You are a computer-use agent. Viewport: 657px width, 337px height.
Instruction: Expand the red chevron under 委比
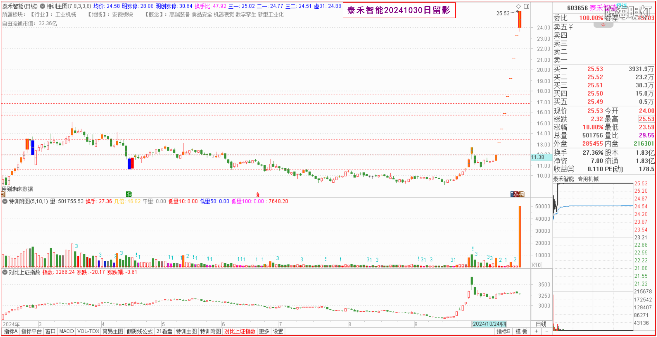point(603,25)
